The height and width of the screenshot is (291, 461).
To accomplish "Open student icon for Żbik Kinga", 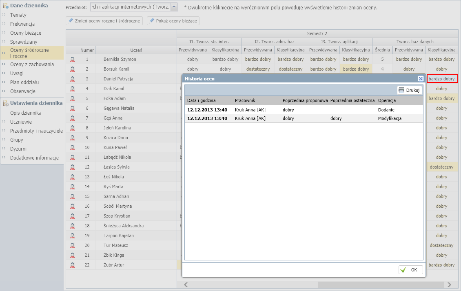I will [72, 255].
